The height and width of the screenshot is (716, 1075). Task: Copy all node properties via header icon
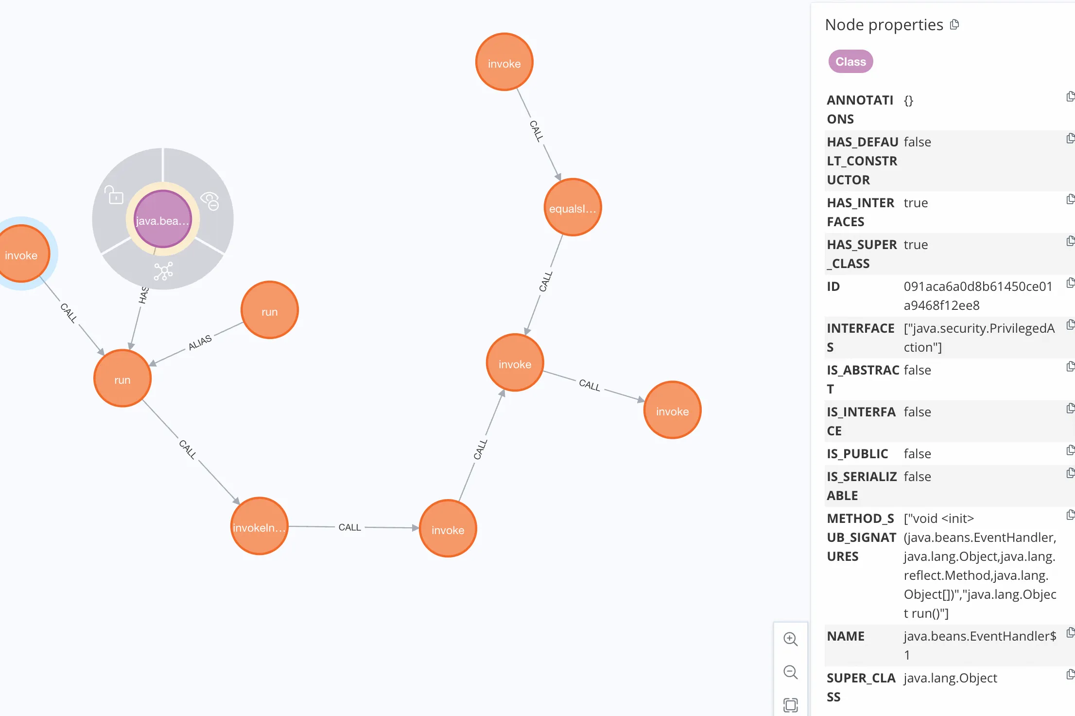954,24
